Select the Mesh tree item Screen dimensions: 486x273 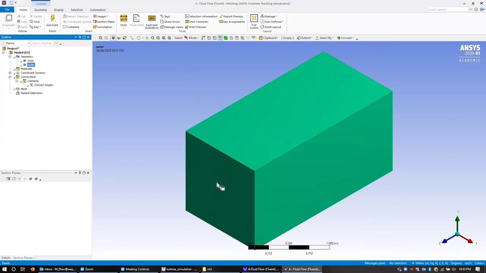tap(24, 89)
